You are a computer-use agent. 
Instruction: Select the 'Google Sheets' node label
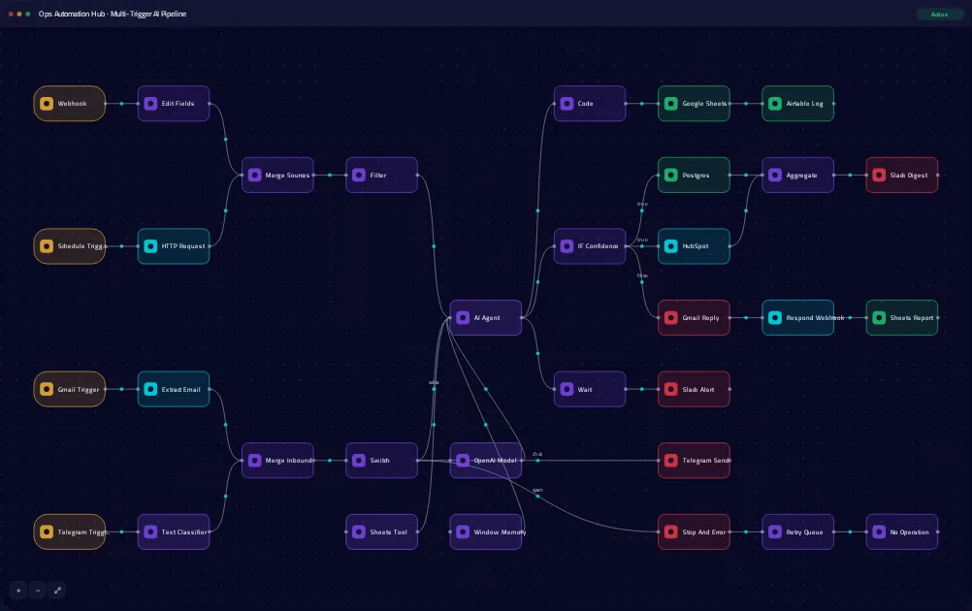pyautogui.click(x=704, y=104)
